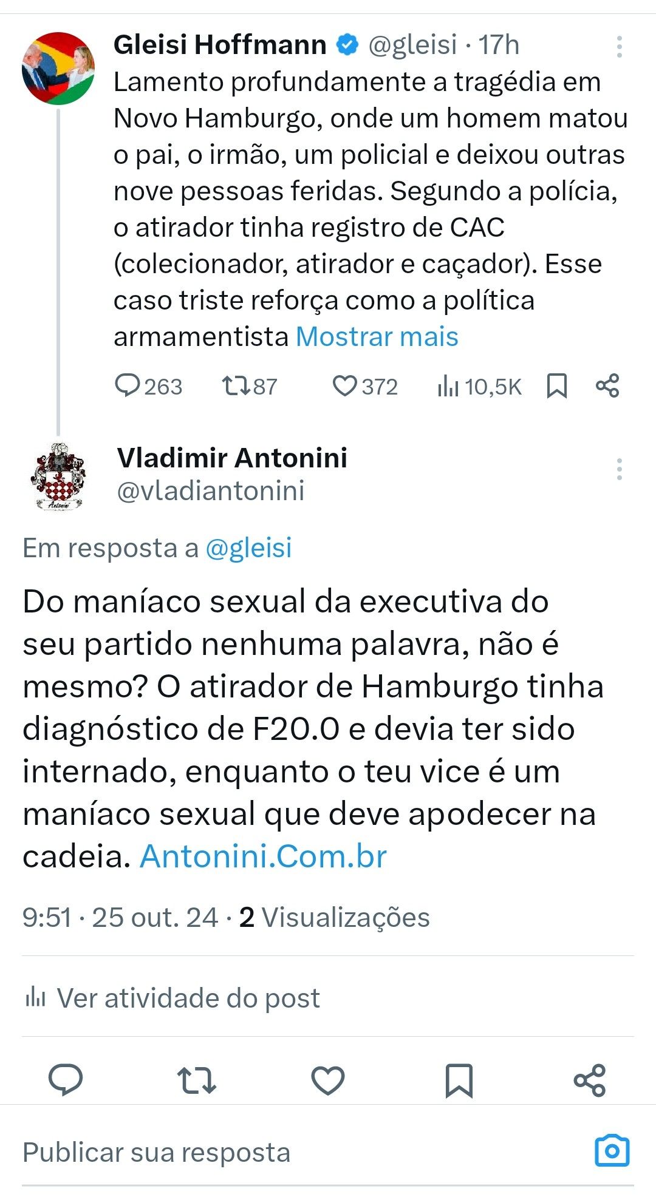Repost Vladimir Antonini's reply
The image size is (656, 1197).
pos(197,1080)
